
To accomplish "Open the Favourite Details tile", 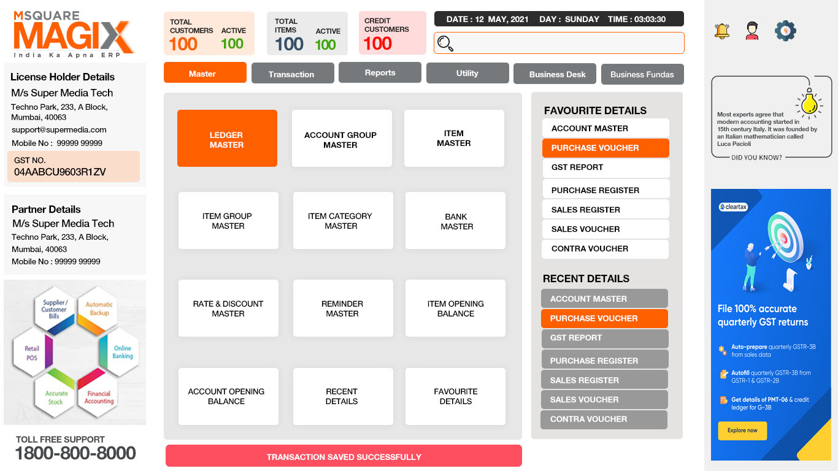I will [x=455, y=396].
